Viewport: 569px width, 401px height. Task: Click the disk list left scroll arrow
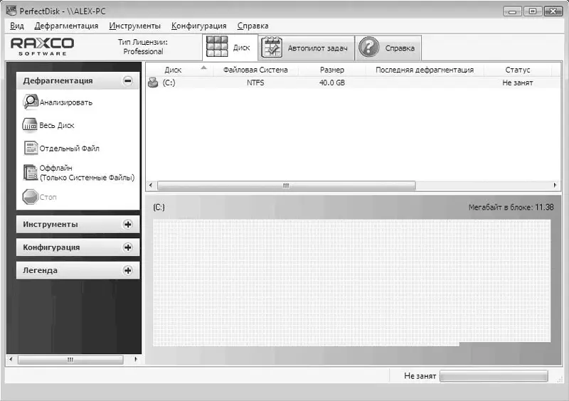(151, 186)
